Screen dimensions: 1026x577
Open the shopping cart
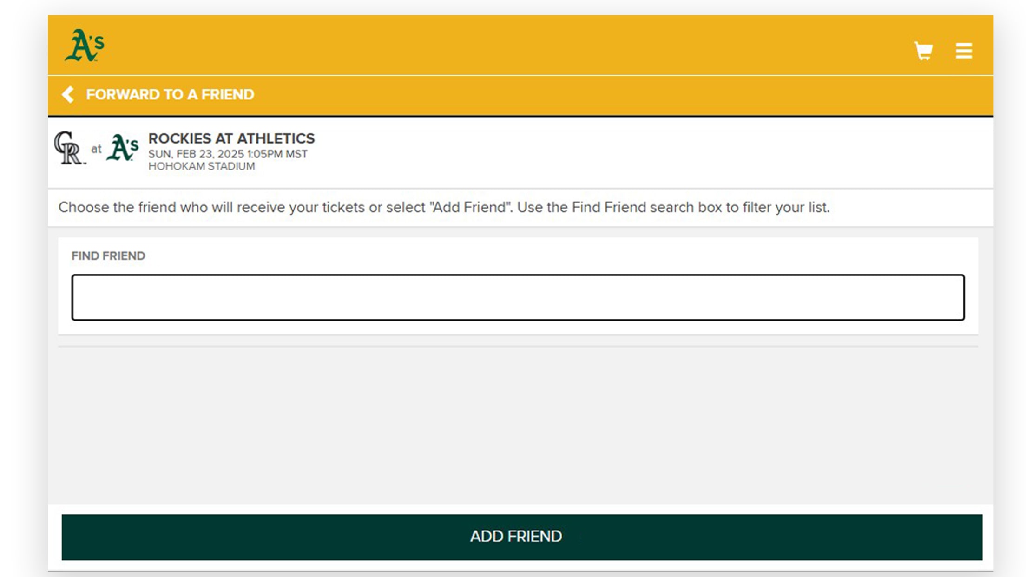[923, 51]
